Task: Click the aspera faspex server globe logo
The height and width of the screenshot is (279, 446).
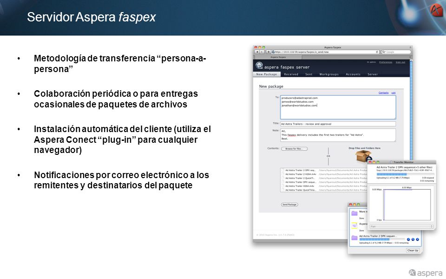Action: 259,66
